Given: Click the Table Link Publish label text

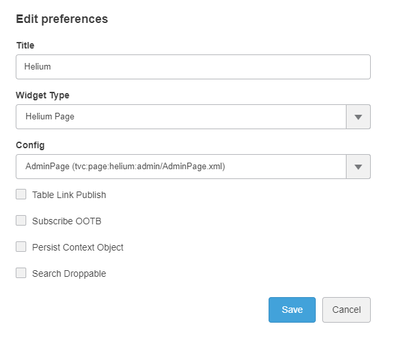Looking at the screenshot, I should pos(69,195).
